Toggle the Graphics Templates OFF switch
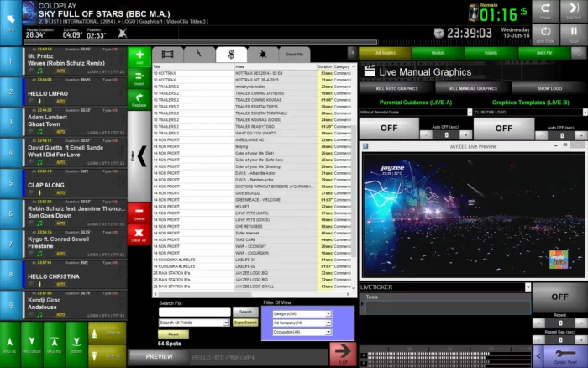 coord(502,128)
